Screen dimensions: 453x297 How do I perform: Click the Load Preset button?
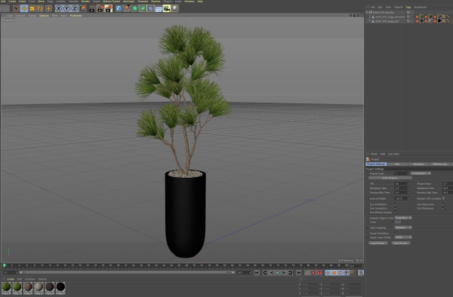click(378, 243)
